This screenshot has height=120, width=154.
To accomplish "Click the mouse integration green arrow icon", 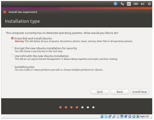I will [x=134, y=116].
